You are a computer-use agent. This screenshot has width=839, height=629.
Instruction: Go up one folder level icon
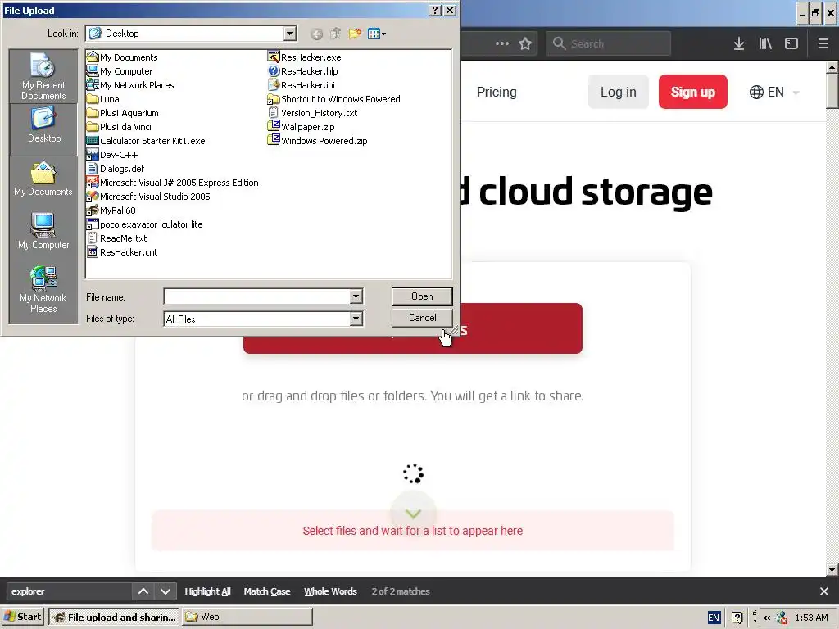(x=335, y=34)
